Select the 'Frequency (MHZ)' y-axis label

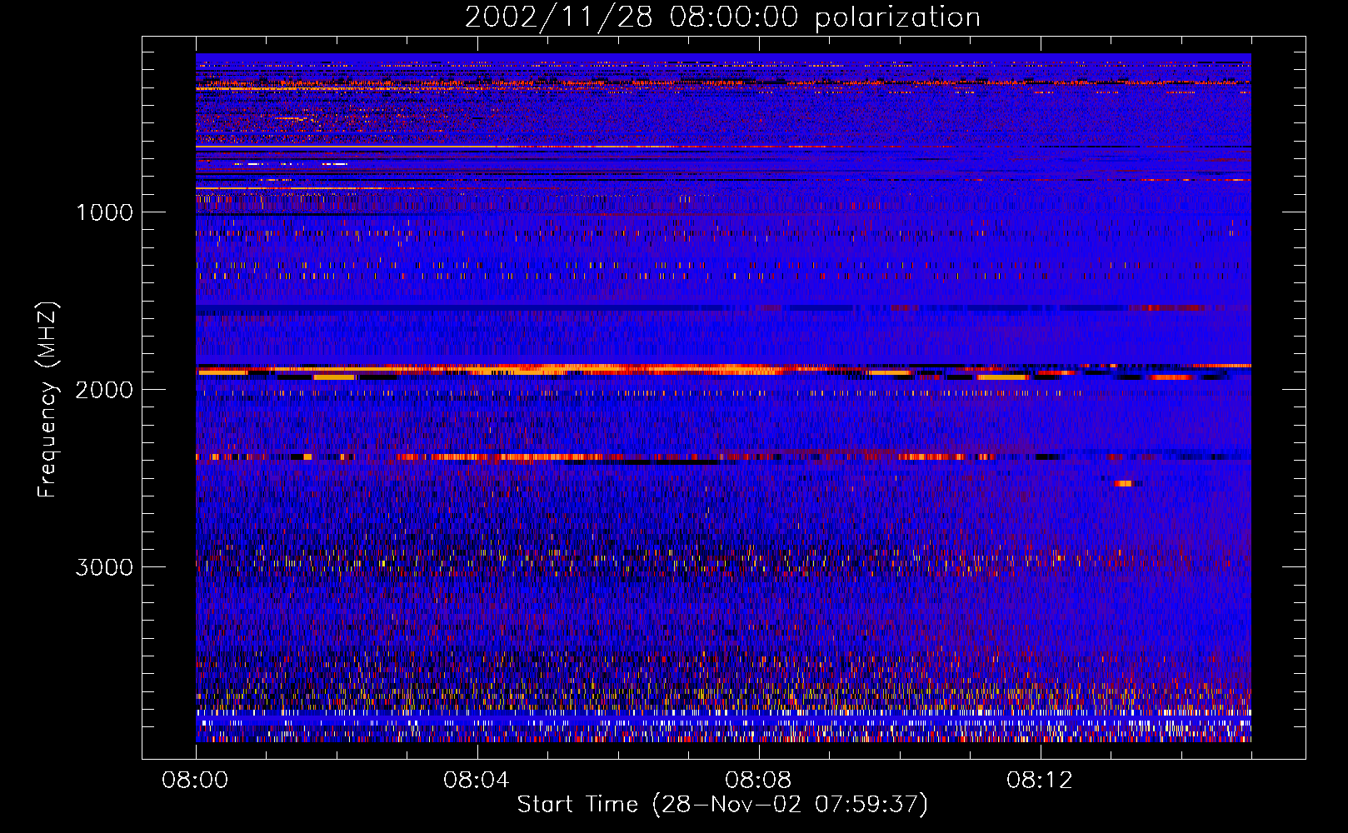pos(47,400)
